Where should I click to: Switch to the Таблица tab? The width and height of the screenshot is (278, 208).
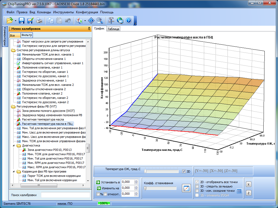[113, 29]
